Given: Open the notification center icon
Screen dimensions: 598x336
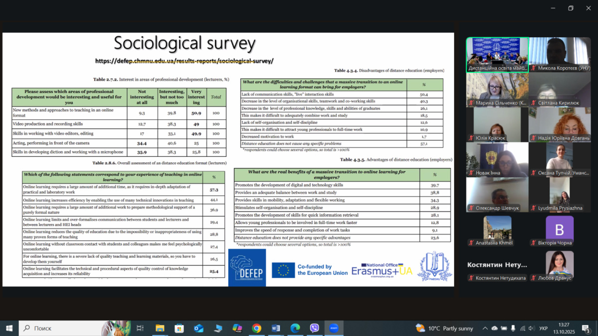Looking at the screenshot, I should click(587, 329).
